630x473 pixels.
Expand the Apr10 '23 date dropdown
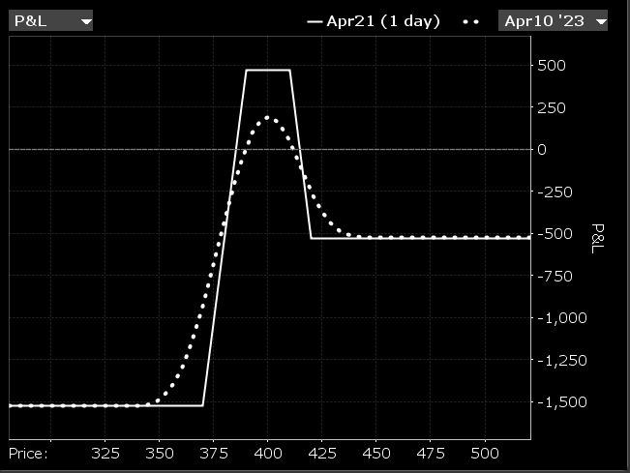point(554,20)
